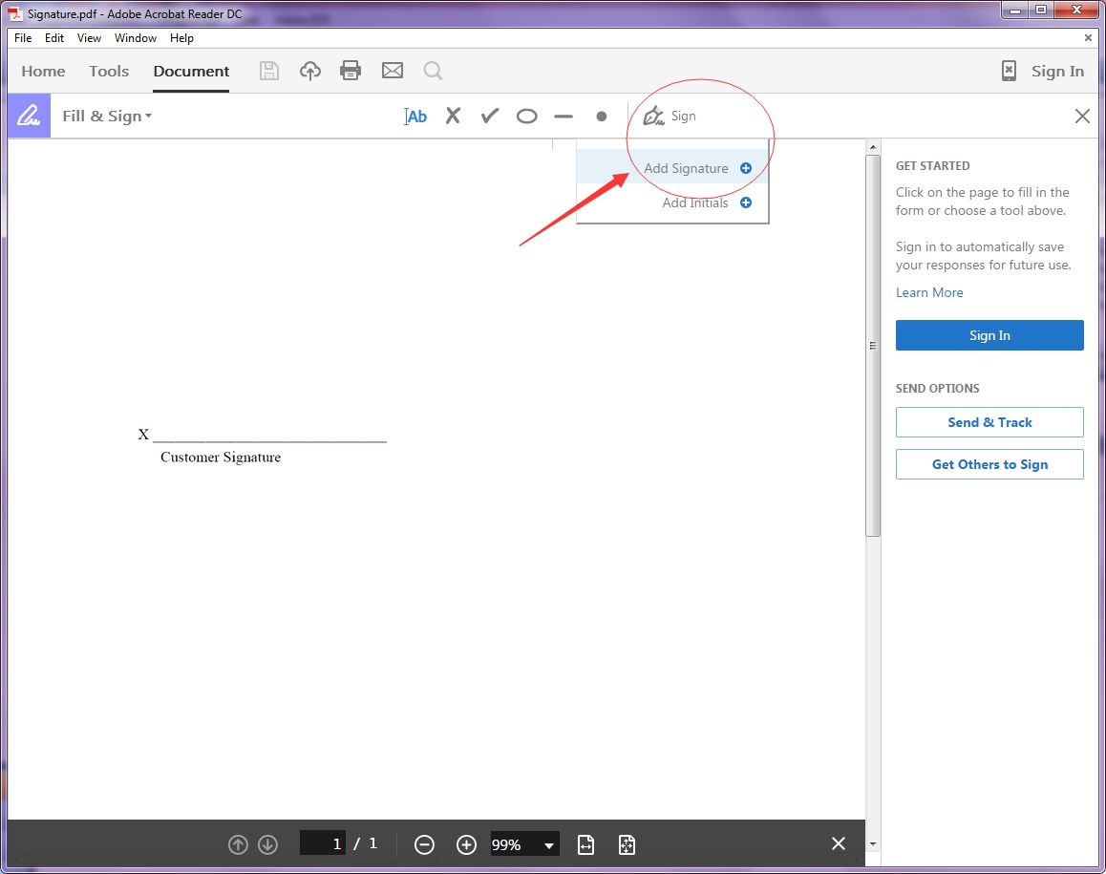Close the document with menu-bar X

pyautogui.click(x=1088, y=38)
